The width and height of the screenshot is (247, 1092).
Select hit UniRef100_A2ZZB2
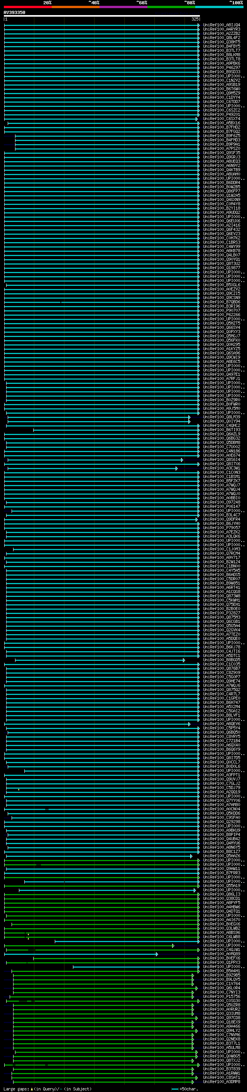[221, 33]
